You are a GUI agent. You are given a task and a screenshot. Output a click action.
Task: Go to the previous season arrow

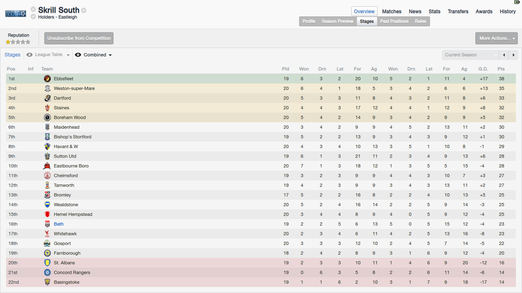click(x=504, y=55)
